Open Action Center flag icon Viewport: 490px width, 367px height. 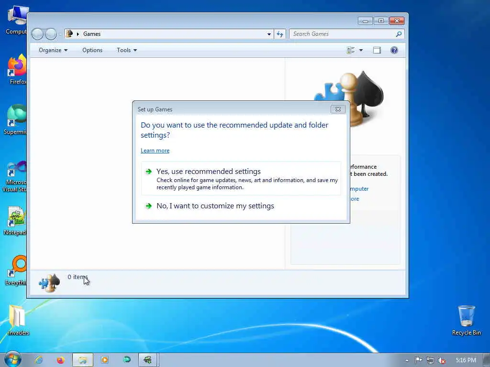click(418, 360)
